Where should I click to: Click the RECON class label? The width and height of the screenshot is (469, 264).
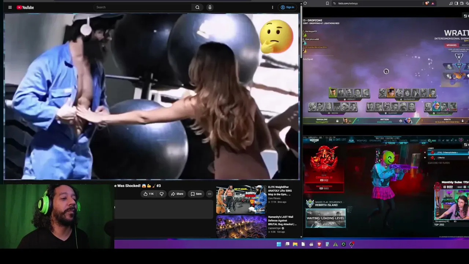[334, 113]
